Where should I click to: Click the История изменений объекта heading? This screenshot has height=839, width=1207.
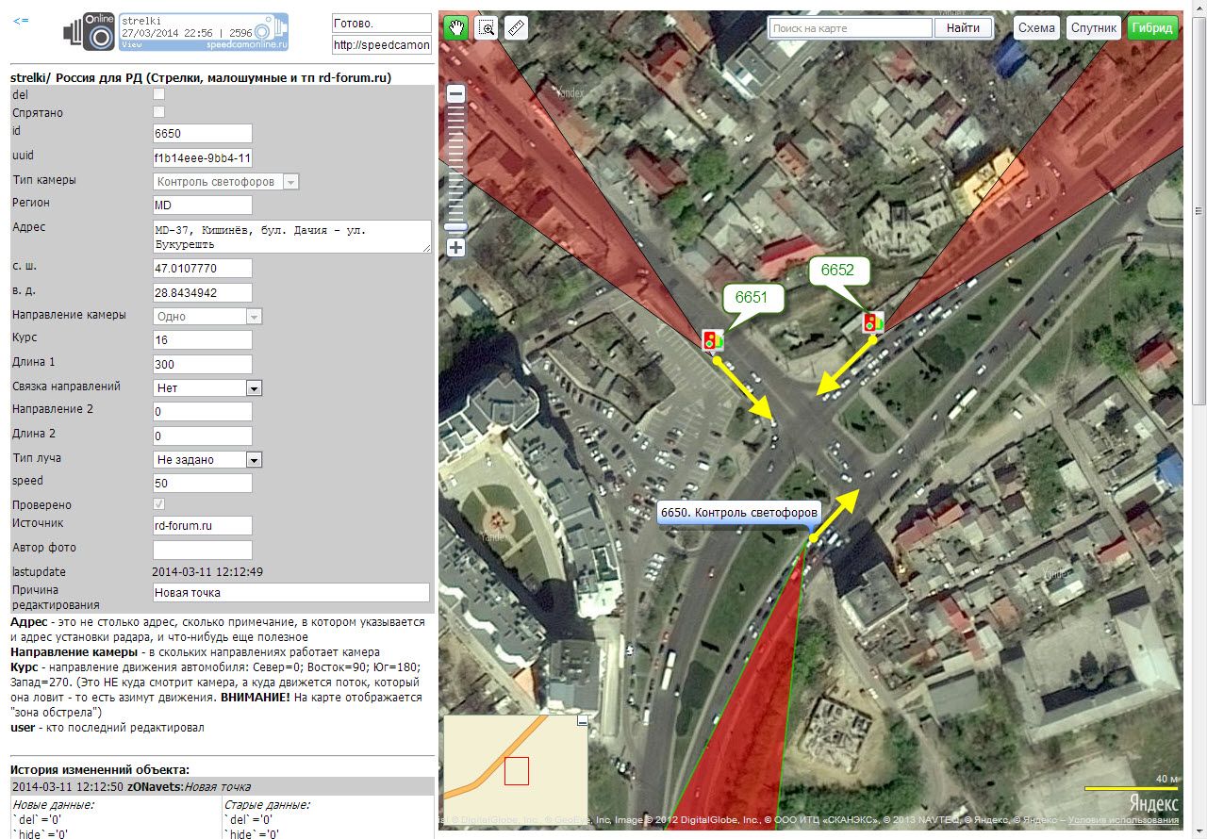point(100,770)
